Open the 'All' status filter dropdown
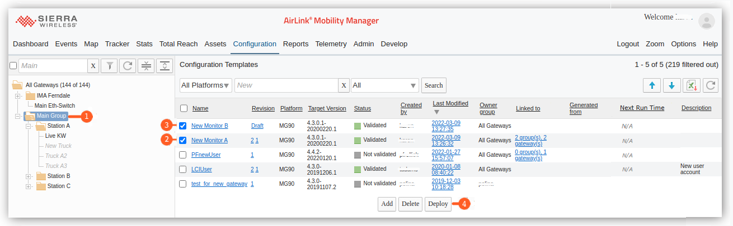The height and width of the screenshot is (226, 733). click(x=385, y=85)
